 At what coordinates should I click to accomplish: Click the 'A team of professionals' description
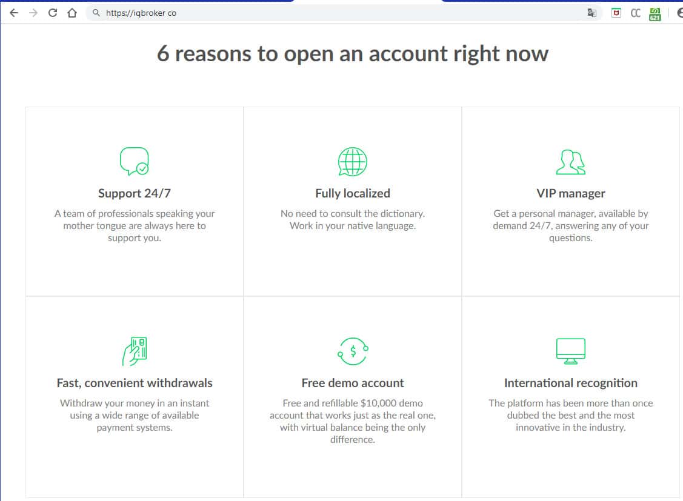[x=134, y=225]
